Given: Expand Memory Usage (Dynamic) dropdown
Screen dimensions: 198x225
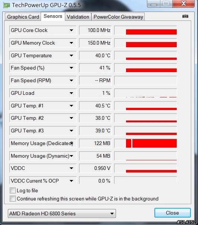Looking at the screenshot, I should [x=71, y=156].
